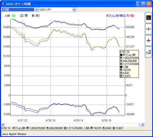Click the 9/27 22 date axis label
This screenshot has height=137, width=153.
pos(22,120)
